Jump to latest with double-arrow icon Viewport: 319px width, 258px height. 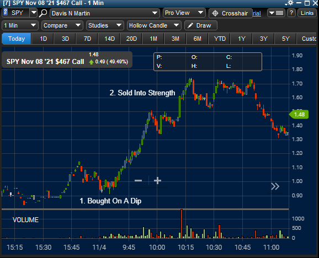coord(275,186)
